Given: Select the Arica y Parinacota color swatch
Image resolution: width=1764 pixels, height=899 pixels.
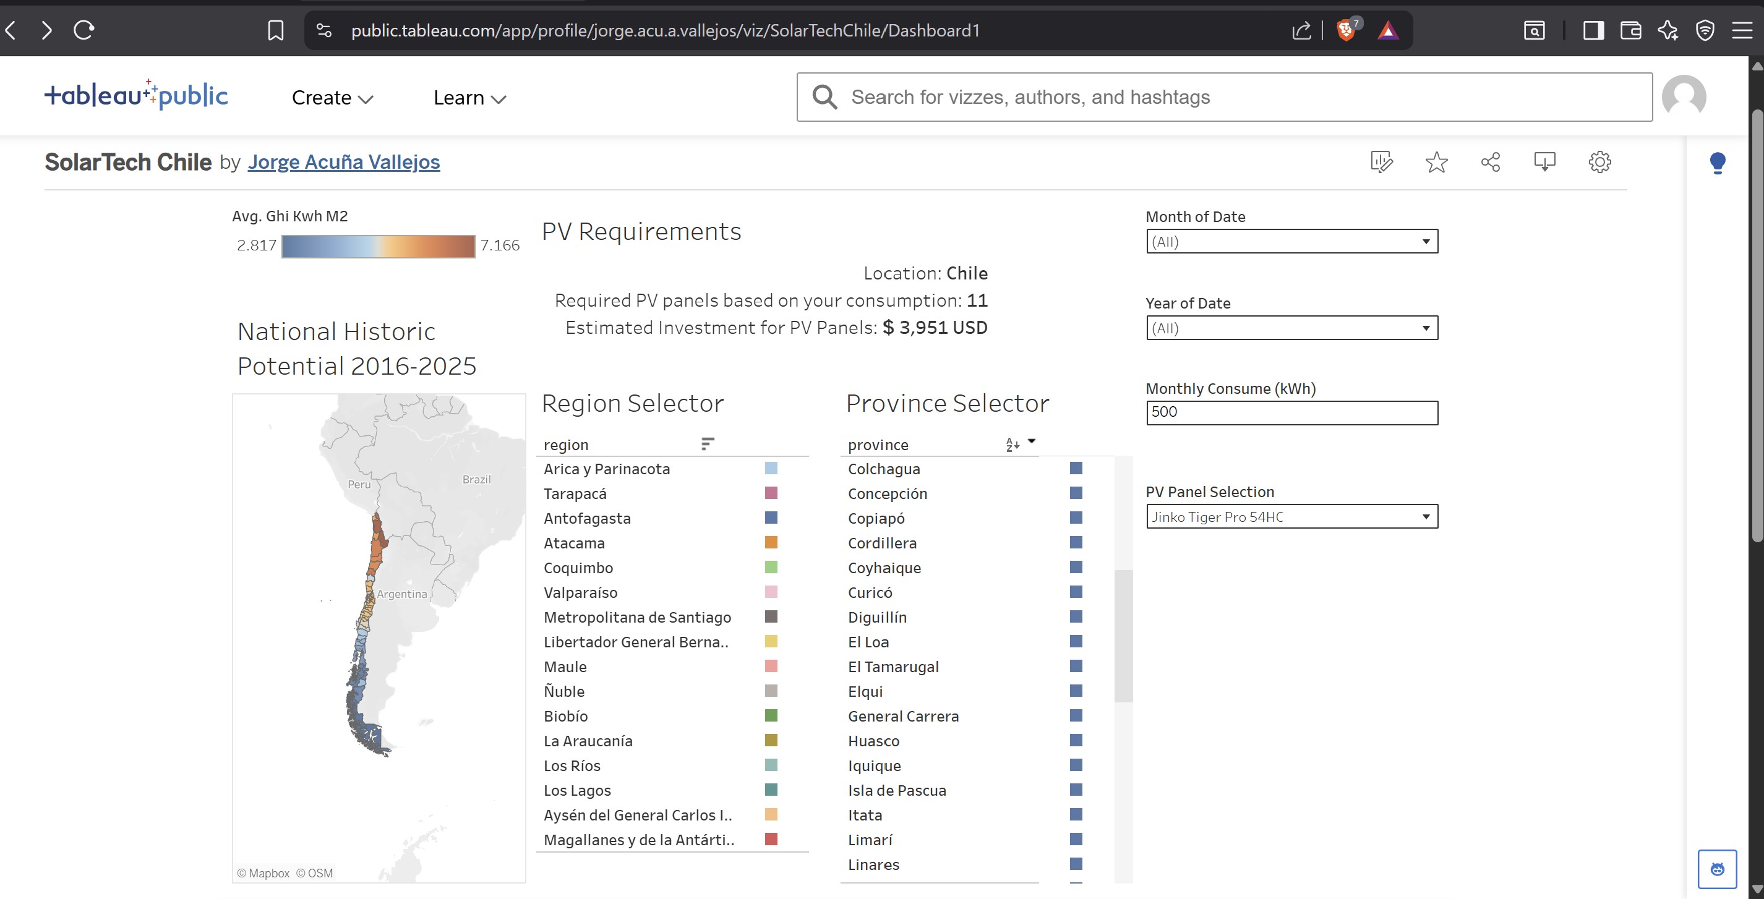Looking at the screenshot, I should coord(771,468).
